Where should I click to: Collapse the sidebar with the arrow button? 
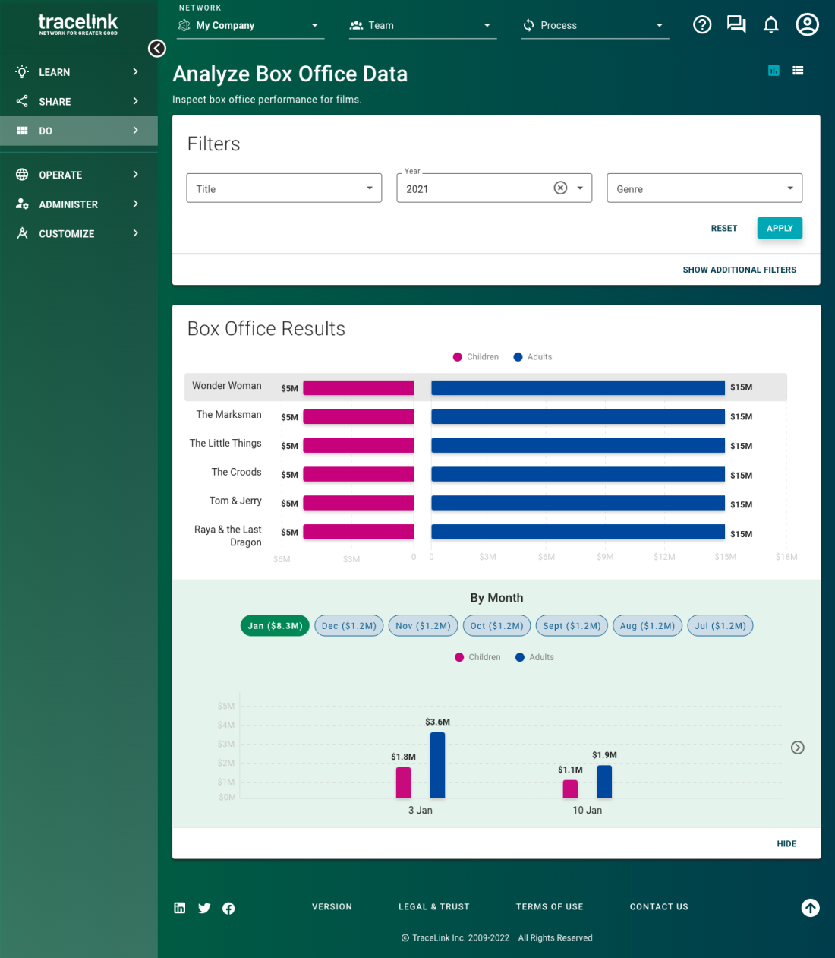pyautogui.click(x=157, y=49)
